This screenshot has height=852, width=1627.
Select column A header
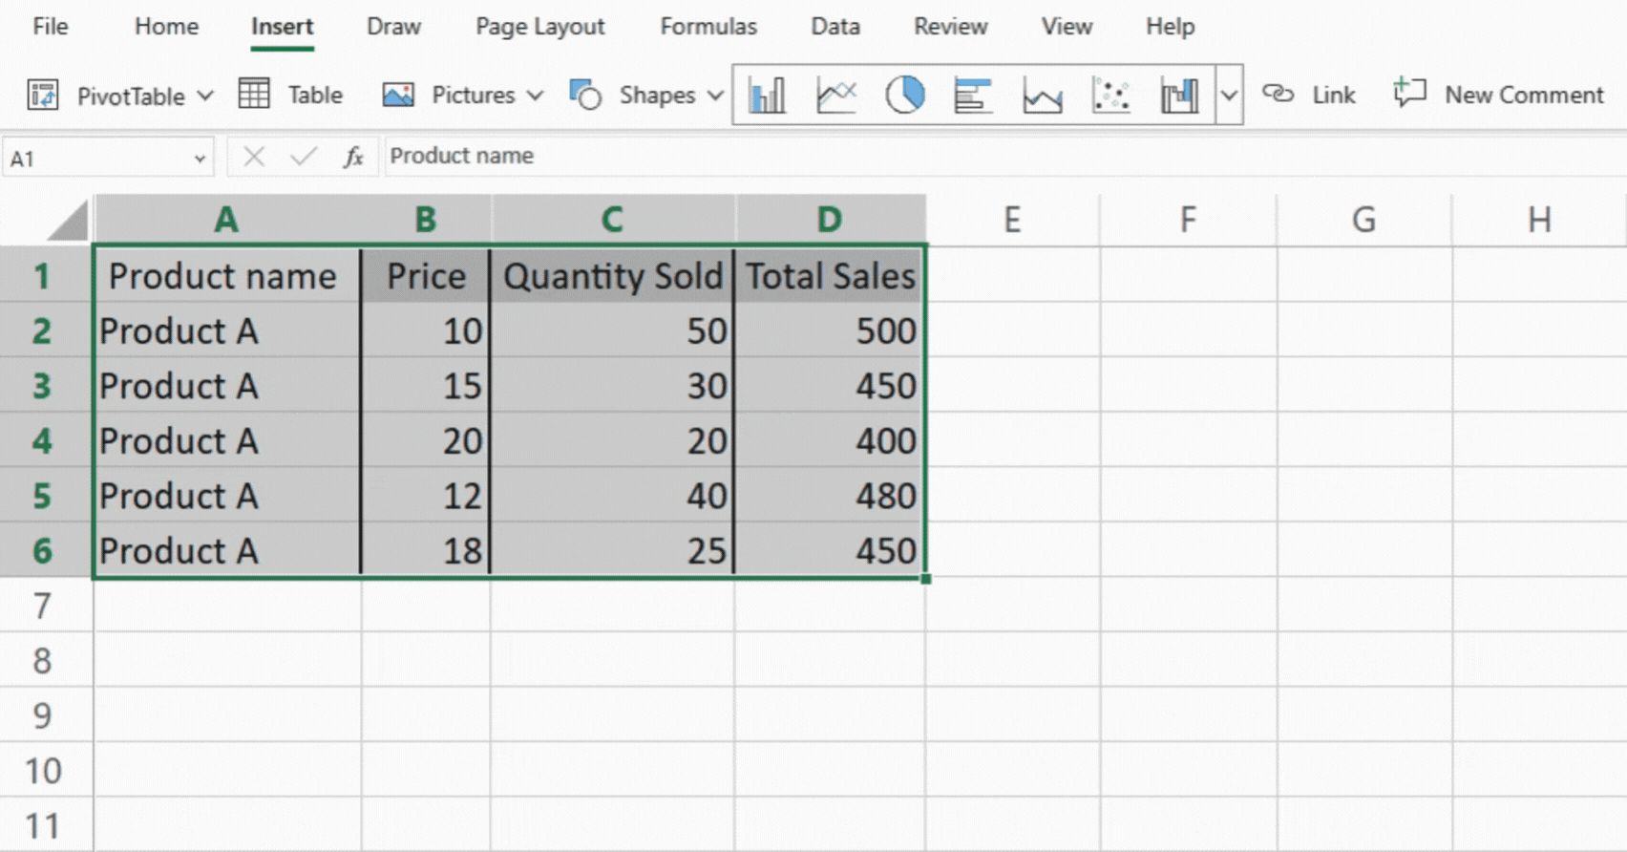pos(226,220)
